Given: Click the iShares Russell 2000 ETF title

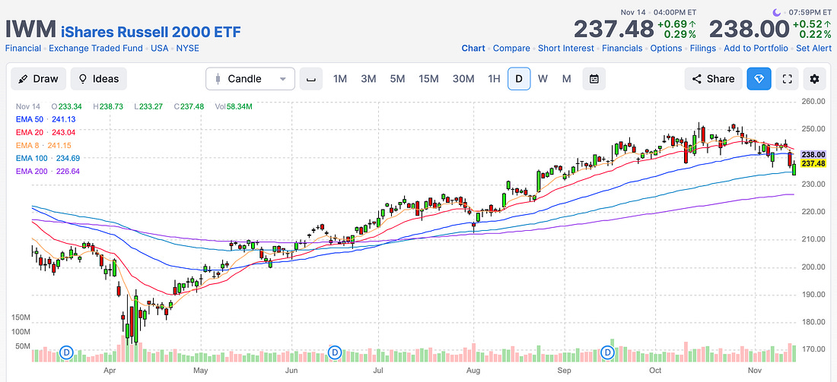Looking at the screenshot, I should click(x=151, y=31).
